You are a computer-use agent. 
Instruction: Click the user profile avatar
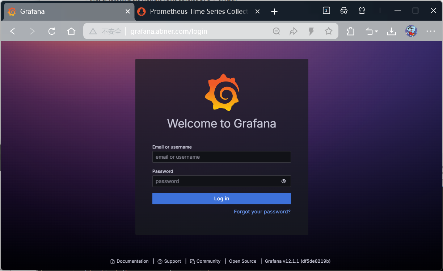pyautogui.click(x=411, y=31)
